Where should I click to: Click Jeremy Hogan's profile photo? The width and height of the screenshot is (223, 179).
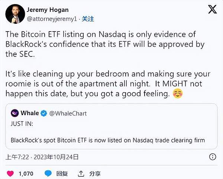[x=14, y=14]
